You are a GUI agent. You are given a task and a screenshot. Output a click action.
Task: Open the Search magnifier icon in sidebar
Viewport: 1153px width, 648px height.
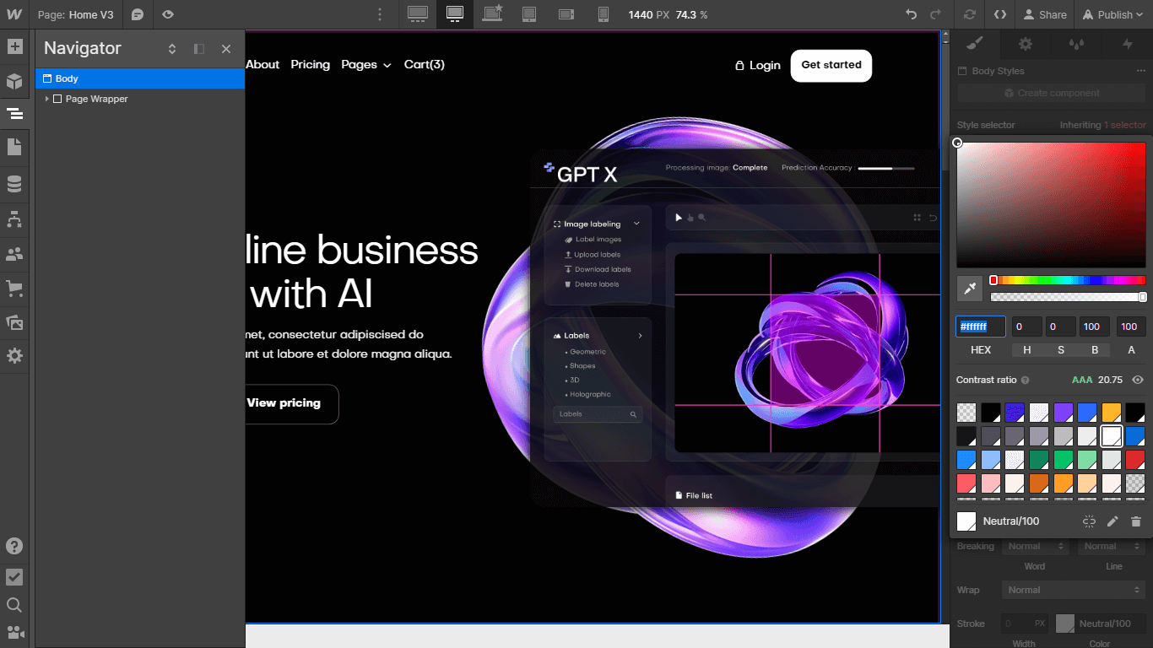coord(14,605)
